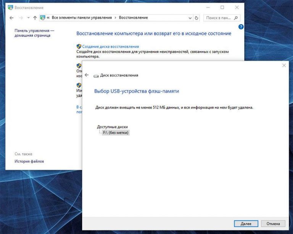Go back using the wizard's back arrow
293x234 pixels.
coord(87,75)
